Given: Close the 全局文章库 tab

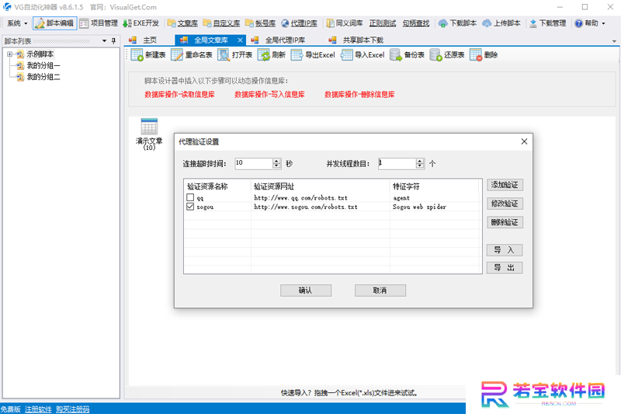Looking at the screenshot, I should (240, 40).
